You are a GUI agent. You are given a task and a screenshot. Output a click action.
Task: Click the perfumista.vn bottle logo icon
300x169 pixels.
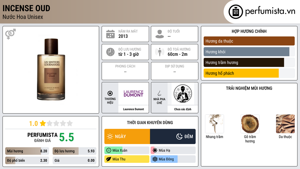coord(236,12)
